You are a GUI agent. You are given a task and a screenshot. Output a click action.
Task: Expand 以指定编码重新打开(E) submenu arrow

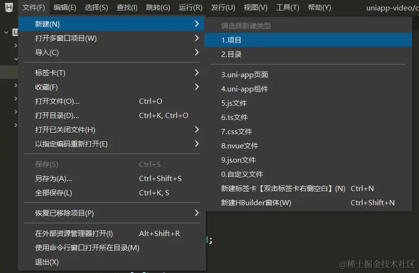click(196, 144)
